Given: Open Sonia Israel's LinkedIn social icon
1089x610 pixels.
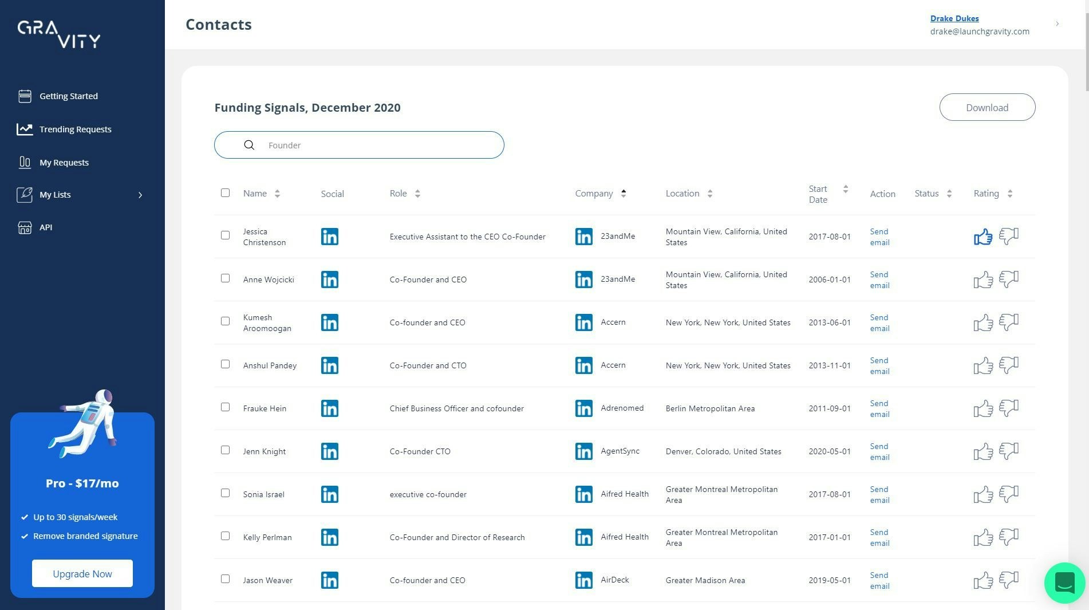Looking at the screenshot, I should 329,494.
